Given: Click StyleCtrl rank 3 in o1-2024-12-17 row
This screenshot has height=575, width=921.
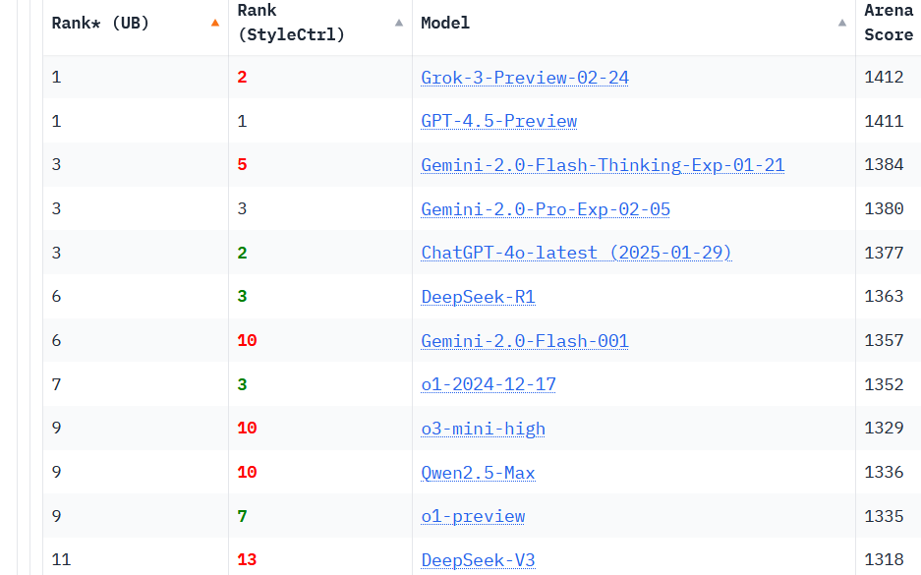Looking at the screenshot, I should (x=242, y=384).
